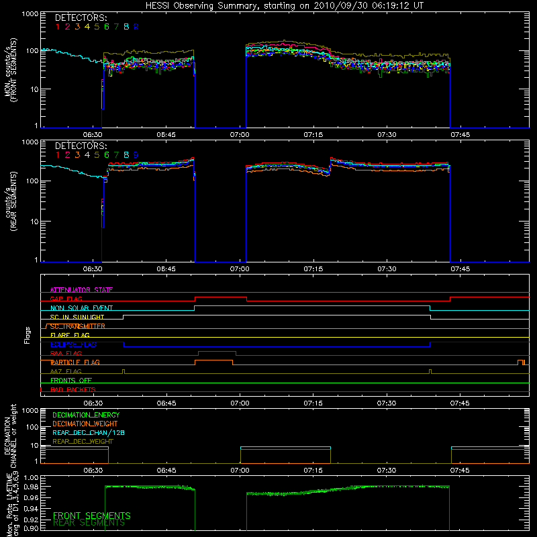The image size is (537, 537).
Task: Click DETECTORS: legend in rear segments panel
Action: point(81,146)
